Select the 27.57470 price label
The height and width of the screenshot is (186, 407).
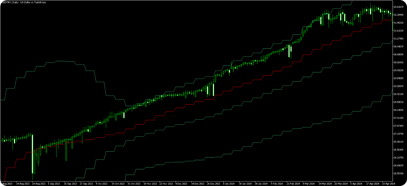click(x=399, y=126)
